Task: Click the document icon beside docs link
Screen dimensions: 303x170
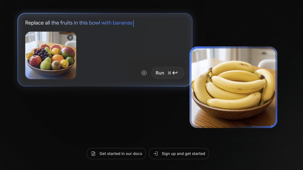Action: [x=93, y=154]
